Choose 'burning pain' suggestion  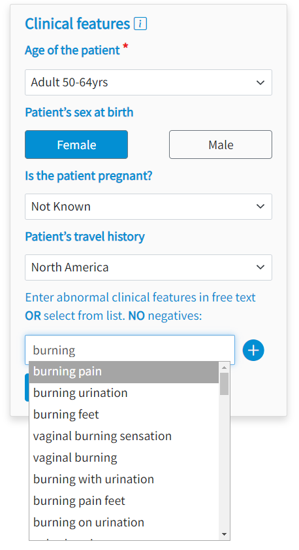click(124, 372)
